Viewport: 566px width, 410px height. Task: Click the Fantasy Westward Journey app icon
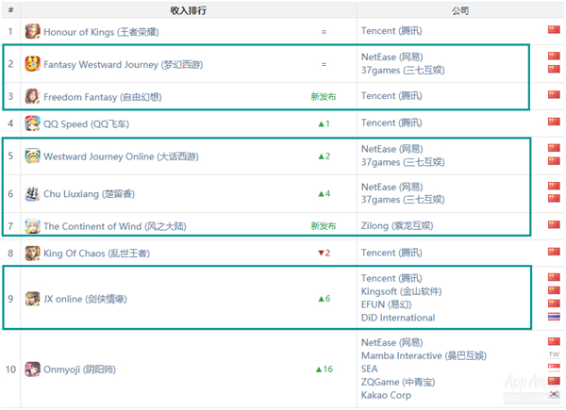[x=32, y=64]
